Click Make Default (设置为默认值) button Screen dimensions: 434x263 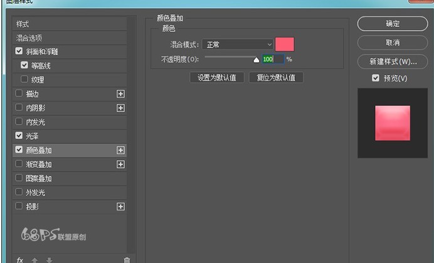coord(217,78)
